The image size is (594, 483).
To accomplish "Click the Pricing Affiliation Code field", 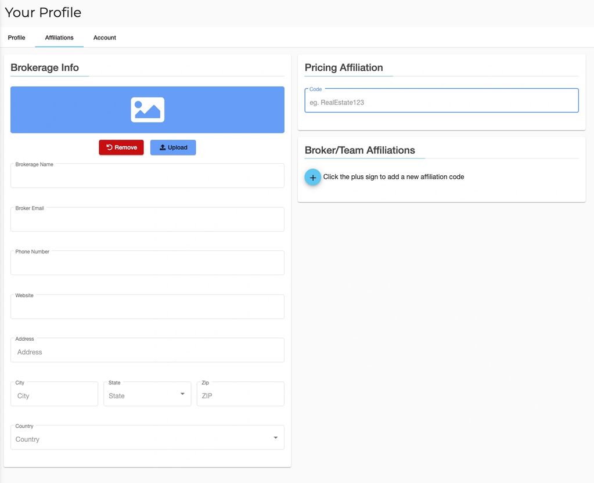I will 441,102.
